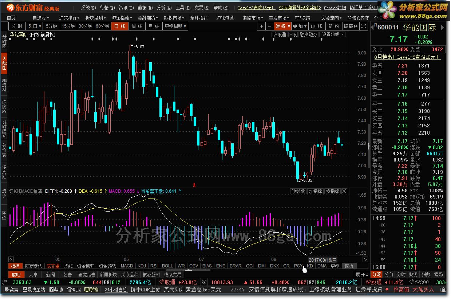Open 多周期 in left sidebar
The image size is (451, 299).
pos(4,172)
